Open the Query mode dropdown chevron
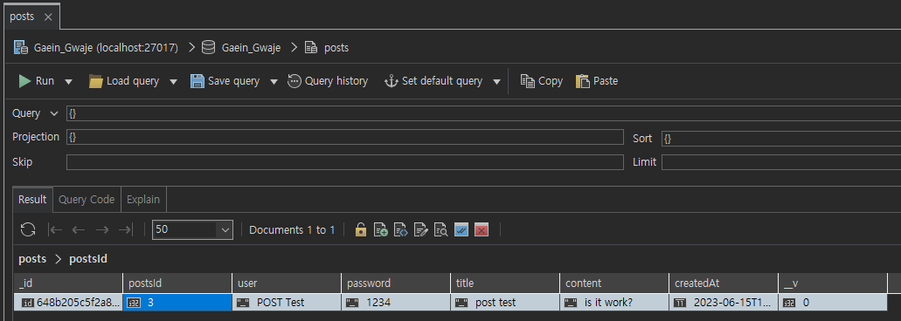Viewport: 901px width, 321px height. click(x=54, y=113)
